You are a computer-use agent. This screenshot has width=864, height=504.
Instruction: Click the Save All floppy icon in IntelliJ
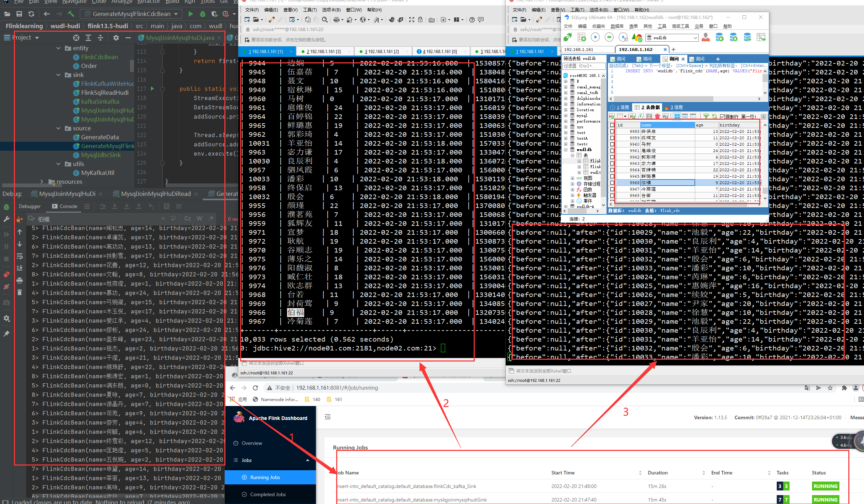pyautogui.click(x=19, y=14)
